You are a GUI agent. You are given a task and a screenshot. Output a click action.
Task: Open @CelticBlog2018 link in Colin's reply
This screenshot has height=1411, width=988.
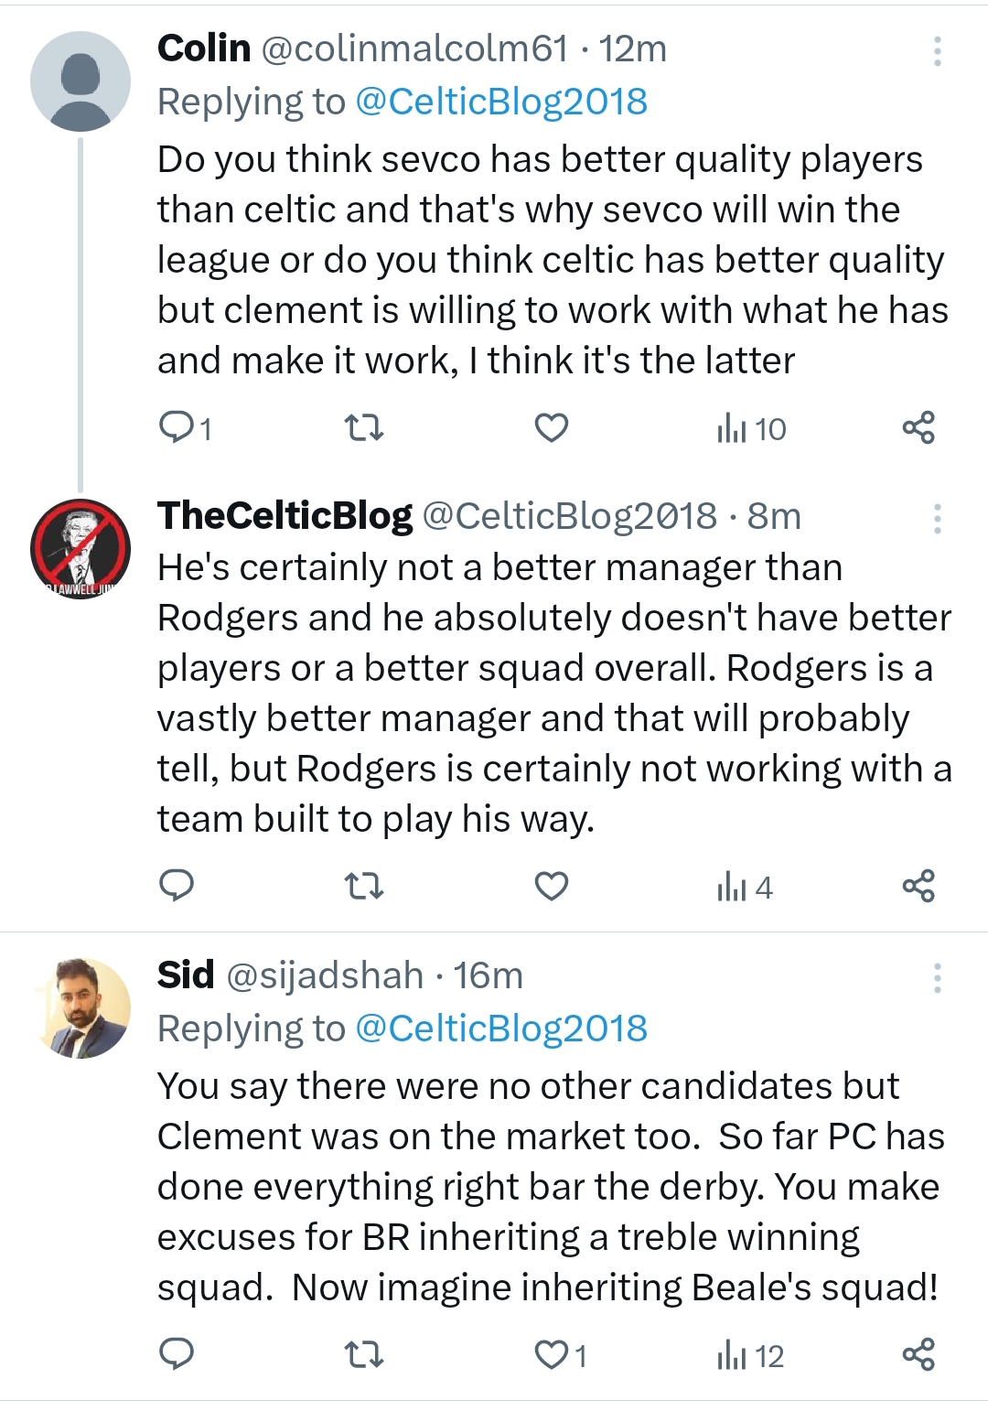point(500,102)
